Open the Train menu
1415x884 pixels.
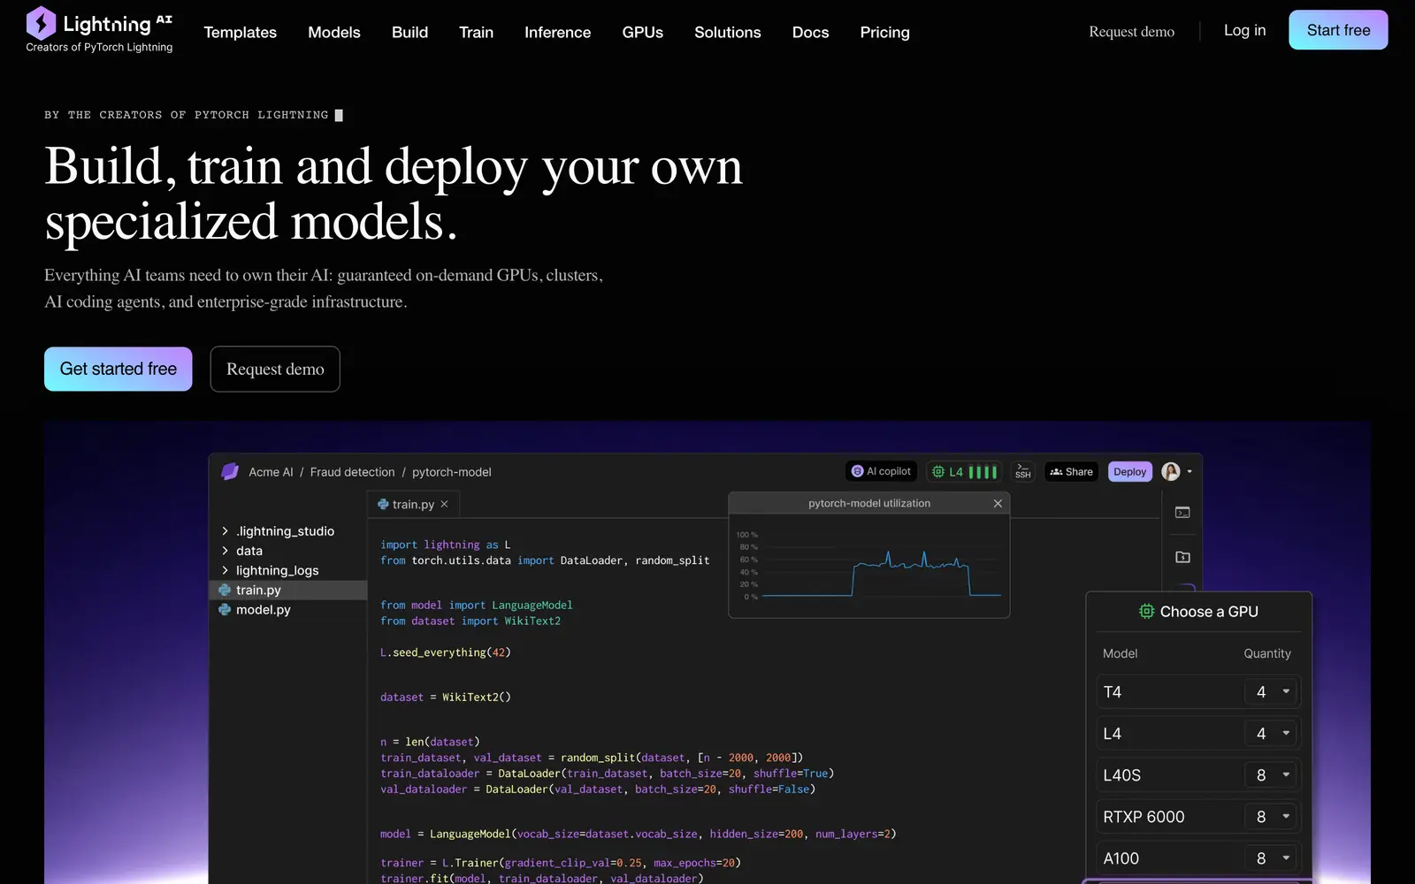click(477, 32)
